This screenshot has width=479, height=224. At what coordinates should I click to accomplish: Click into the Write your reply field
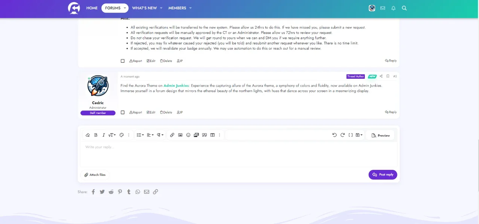239,154
